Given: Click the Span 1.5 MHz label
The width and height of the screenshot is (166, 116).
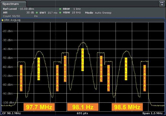Looking at the screenshot, I should pyautogui.click(x=152, y=113).
